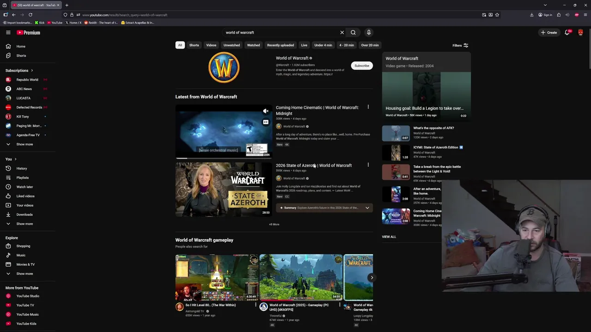
Task: Open the search Filters panel
Action: point(460,45)
